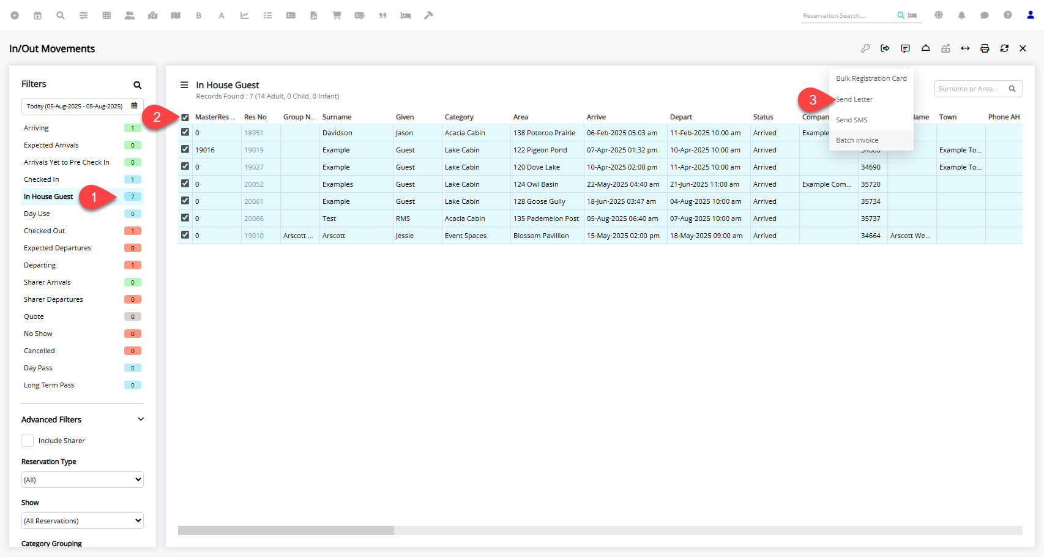This screenshot has width=1044, height=557.
Task: Uncheck the row for reservation 20052
Action: pos(185,184)
